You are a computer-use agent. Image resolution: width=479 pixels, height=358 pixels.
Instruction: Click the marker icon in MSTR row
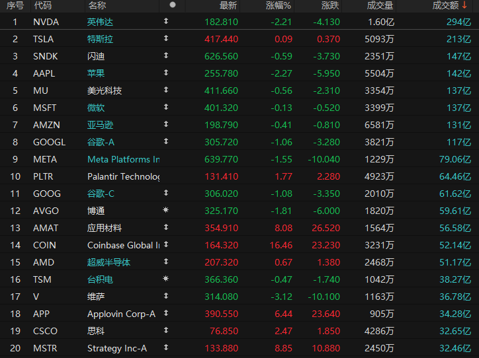(166, 347)
